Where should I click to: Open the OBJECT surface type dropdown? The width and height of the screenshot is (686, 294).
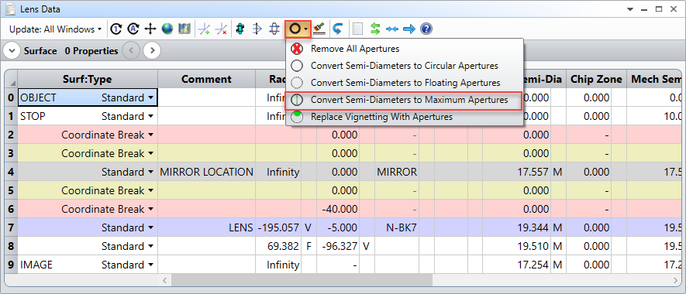[x=151, y=97]
